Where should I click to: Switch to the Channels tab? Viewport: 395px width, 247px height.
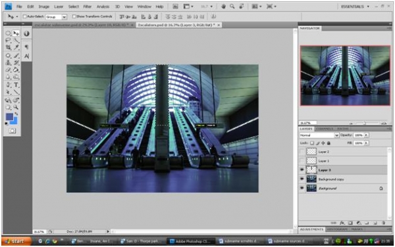click(x=324, y=129)
